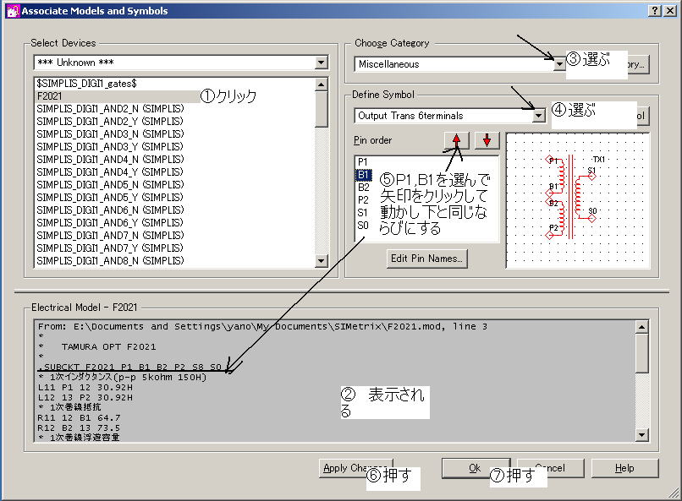Select SIMPLIS_DIGI1_AND8_N in the device list

[x=175, y=260]
